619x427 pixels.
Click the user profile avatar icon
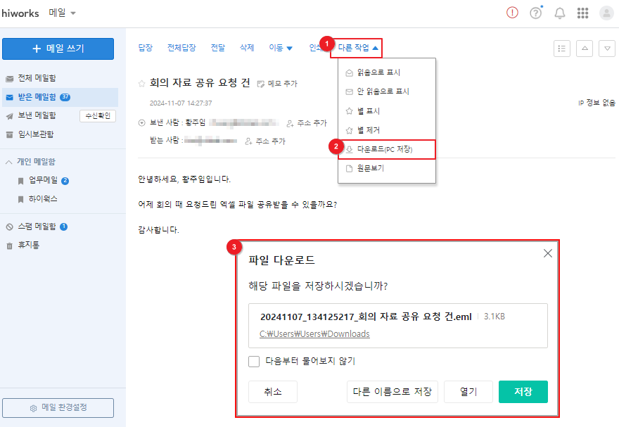tap(606, 13)
